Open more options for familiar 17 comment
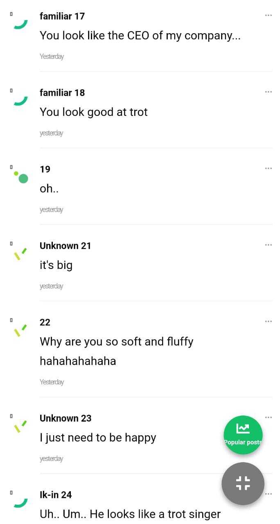 268,15
